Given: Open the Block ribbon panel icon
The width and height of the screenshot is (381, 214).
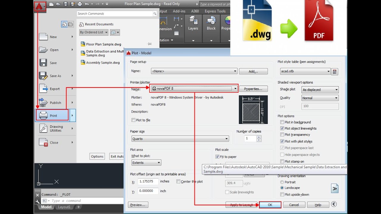Looking at the screenshot, I should coord(211,21).
